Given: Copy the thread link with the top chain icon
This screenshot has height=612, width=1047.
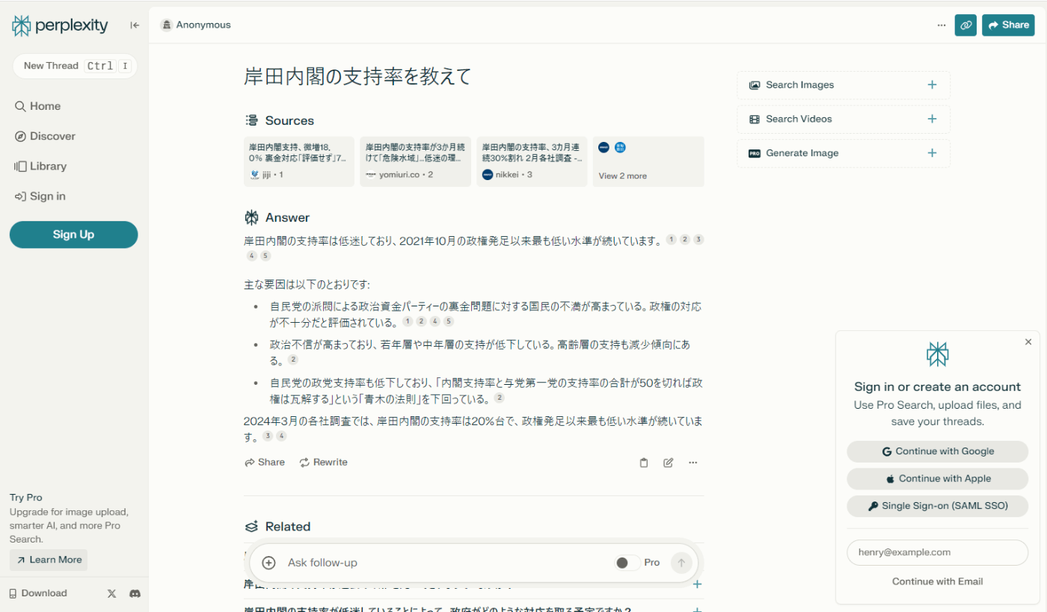Looking at the screenshot, I should (x=965, y=25).
